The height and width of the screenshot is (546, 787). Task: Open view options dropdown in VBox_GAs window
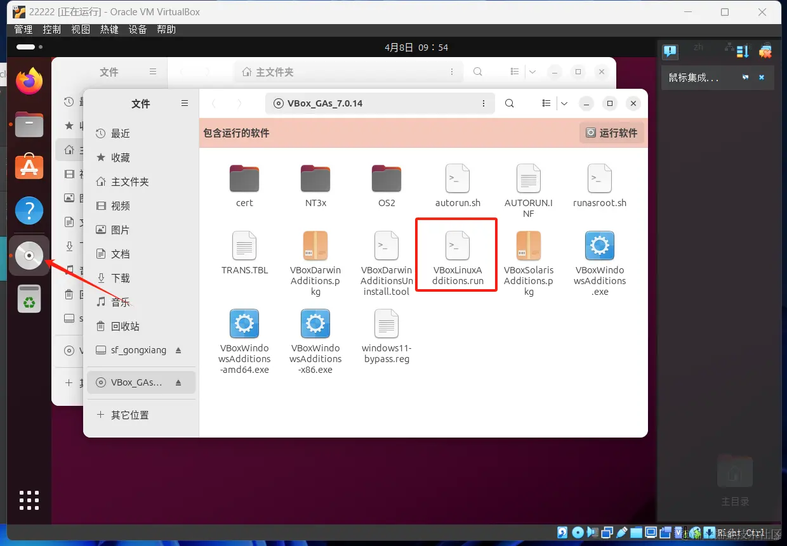tap(564, 103)
